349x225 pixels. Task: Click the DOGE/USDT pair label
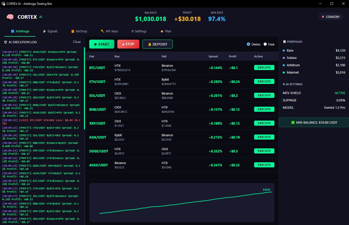[99, 151]
